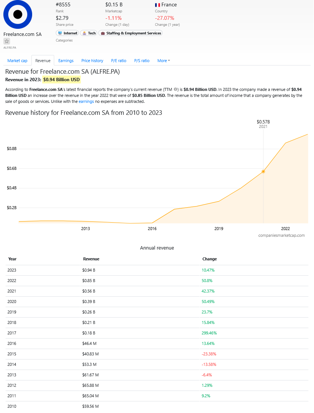Select the 50.8% change value
The image size is (314, 413).
pyautogui.click(x=207, y=281)
